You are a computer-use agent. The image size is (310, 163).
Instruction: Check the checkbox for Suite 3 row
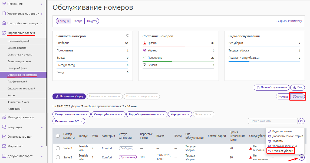coord(58,148)
